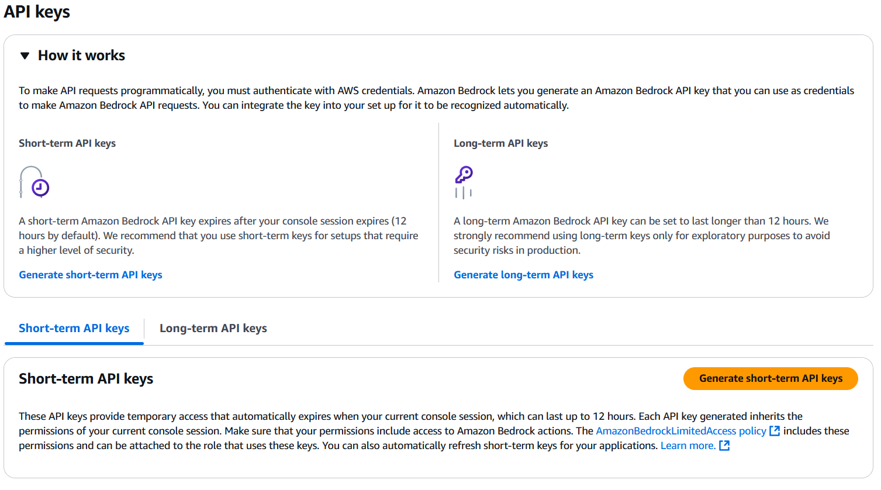Click the long-term key security risks description

coord(641,236)
